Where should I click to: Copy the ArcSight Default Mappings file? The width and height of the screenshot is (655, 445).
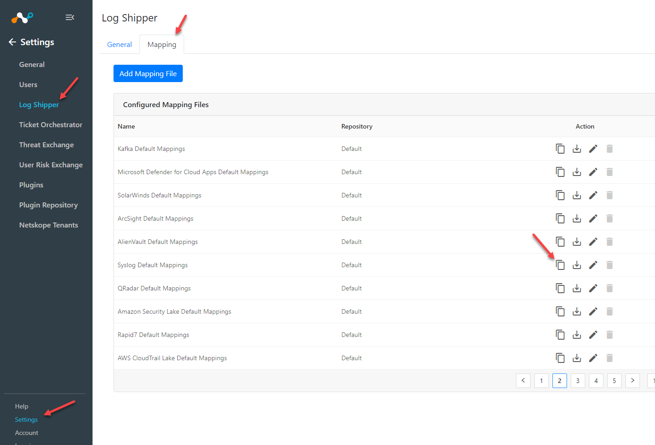click(x=560, y=218)
